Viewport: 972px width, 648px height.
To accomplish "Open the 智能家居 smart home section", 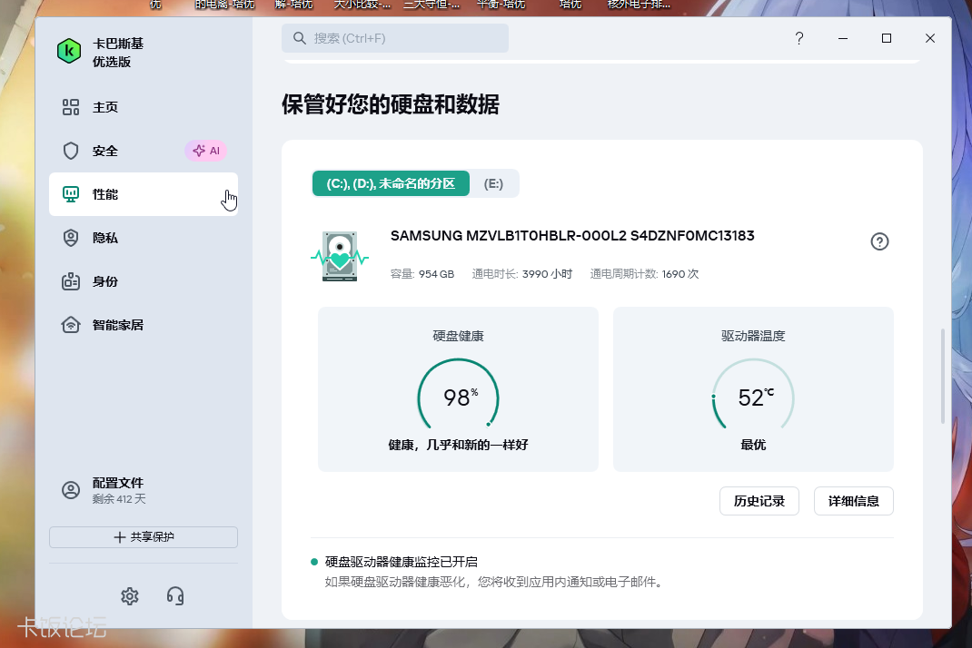I will click(144, 325).
